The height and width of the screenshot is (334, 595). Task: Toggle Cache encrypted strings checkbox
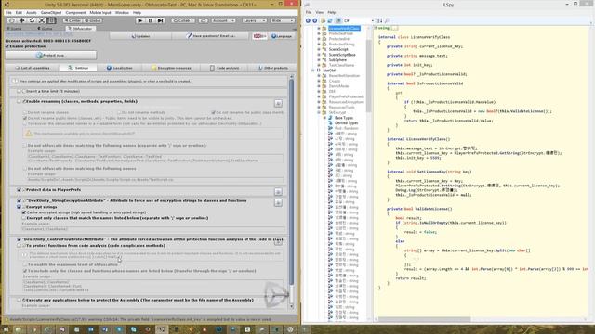pos(24,212)
